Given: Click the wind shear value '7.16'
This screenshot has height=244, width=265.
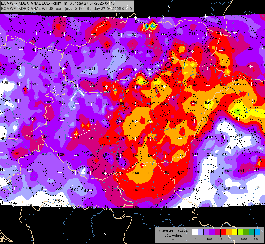Looking at the screenshot, I should (x=29, y=206).
